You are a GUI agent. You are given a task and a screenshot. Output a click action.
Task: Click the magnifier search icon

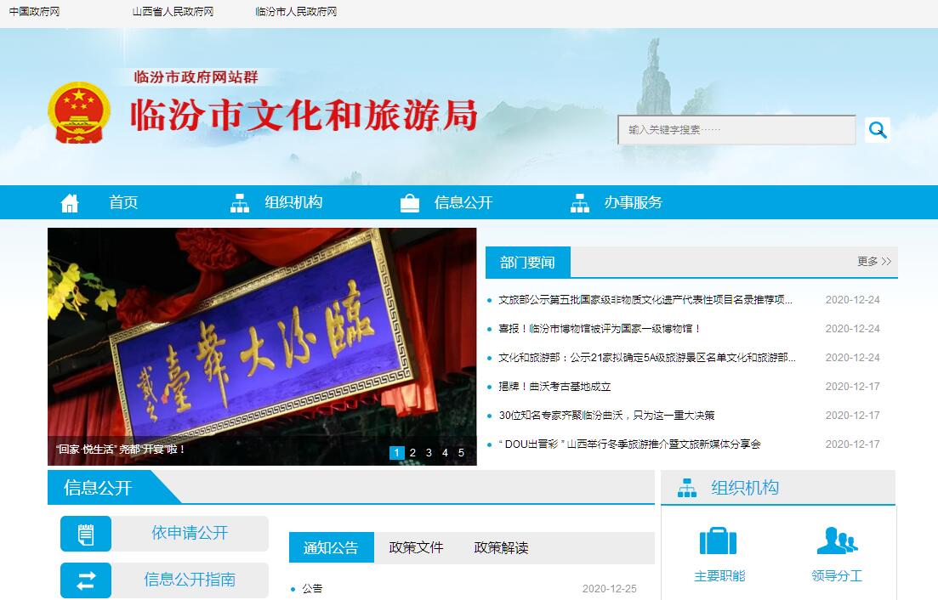coord(878,130)
